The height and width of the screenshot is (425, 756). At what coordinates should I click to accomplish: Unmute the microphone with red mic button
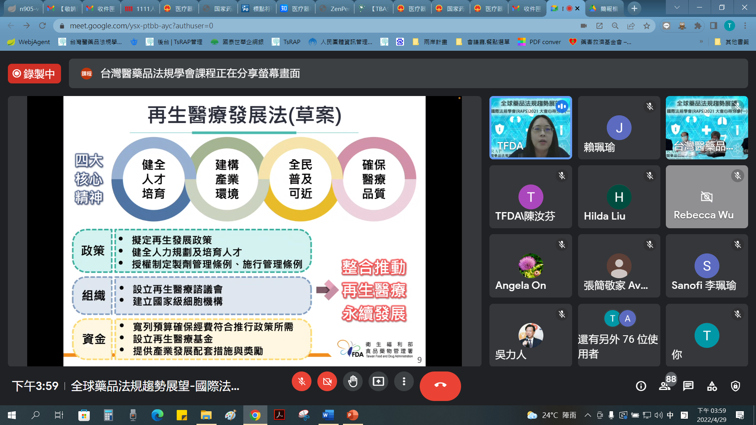(302, 381)
